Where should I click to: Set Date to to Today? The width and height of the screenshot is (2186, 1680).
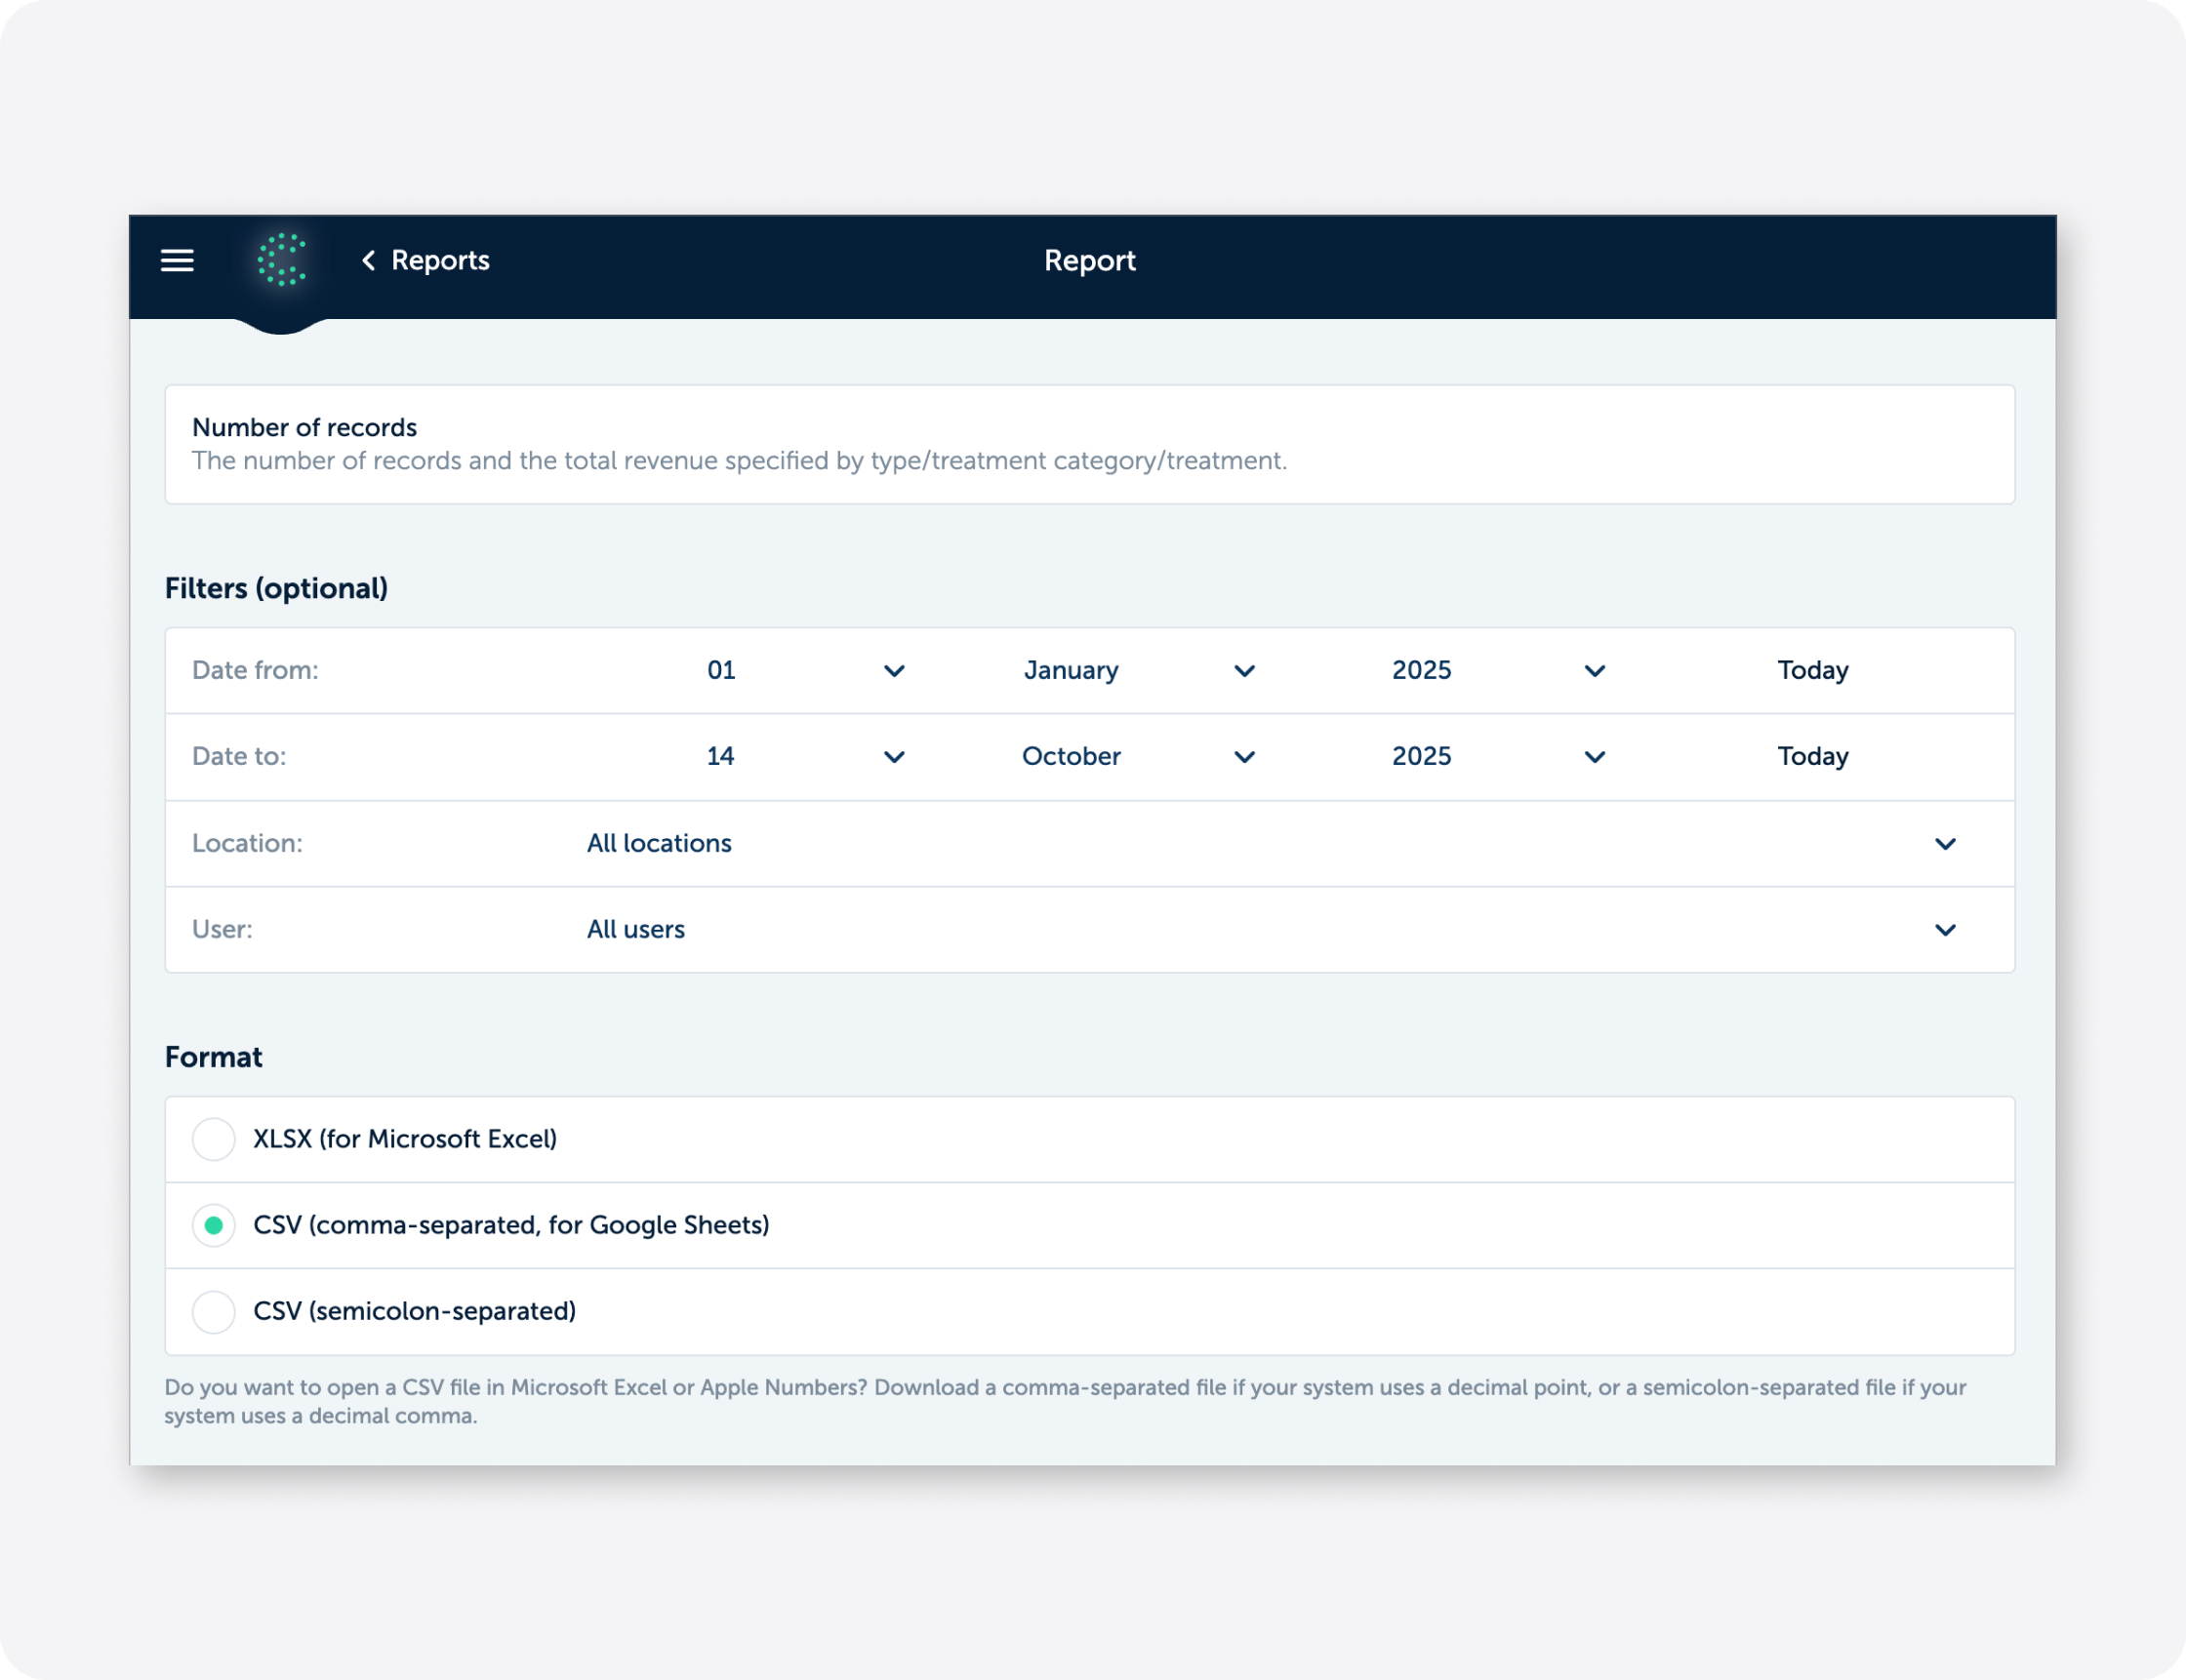(x=1812, y=757)
